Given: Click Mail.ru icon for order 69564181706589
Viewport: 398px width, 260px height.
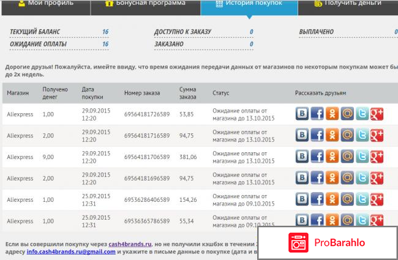Looking at the screenshot, I should 347,157.
